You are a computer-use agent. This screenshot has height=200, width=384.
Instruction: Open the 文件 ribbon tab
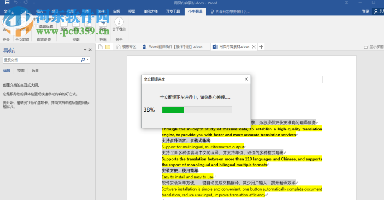click(7, 11)
